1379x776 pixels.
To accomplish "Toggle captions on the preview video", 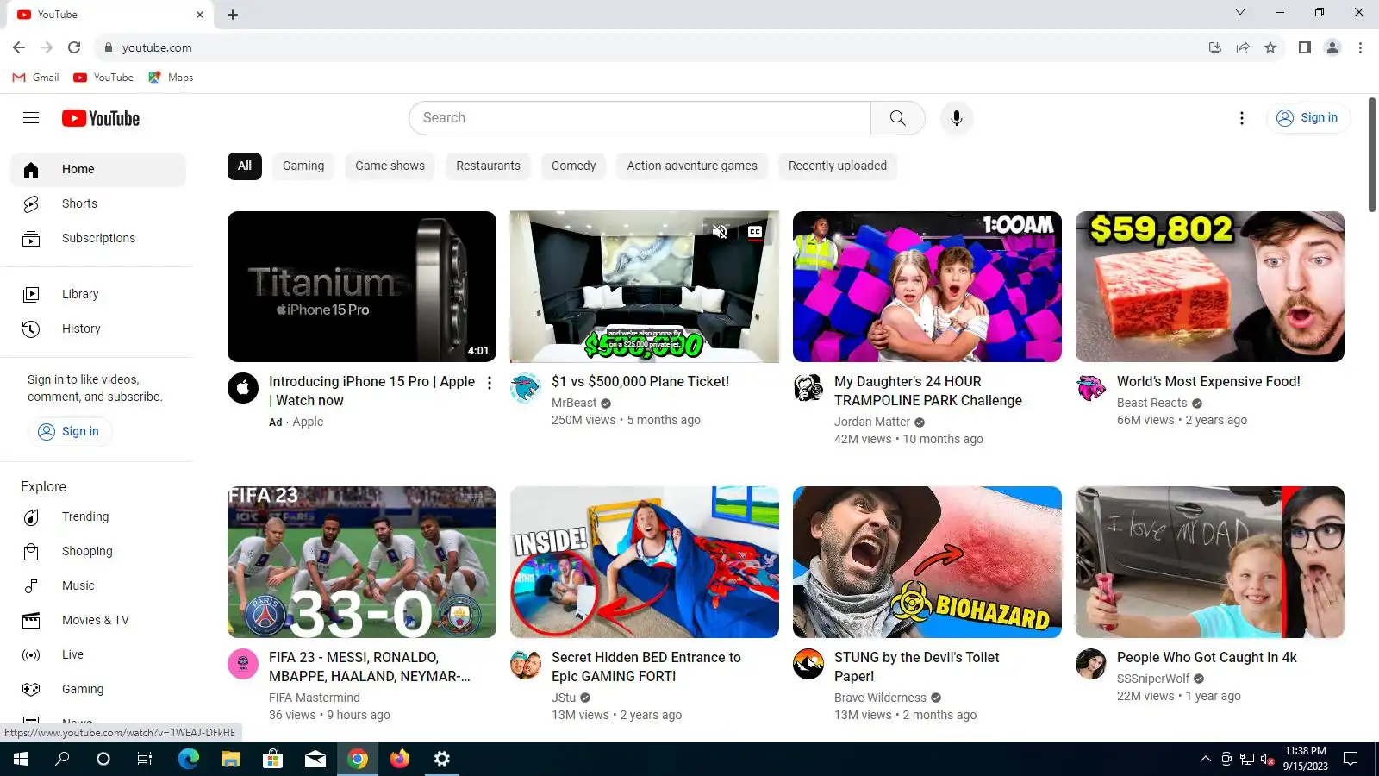I will pyautogui.click(x=755, y=231).
